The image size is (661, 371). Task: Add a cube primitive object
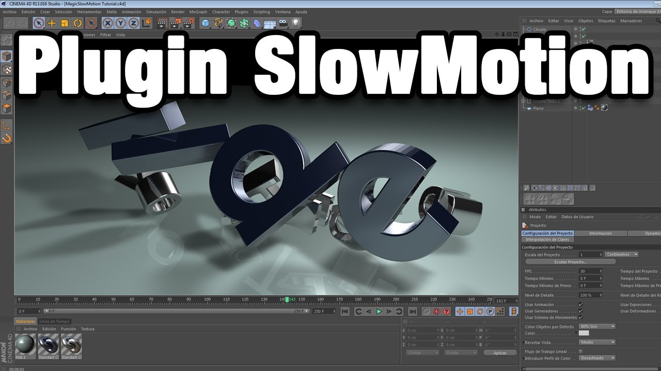(x=206, y=23)
